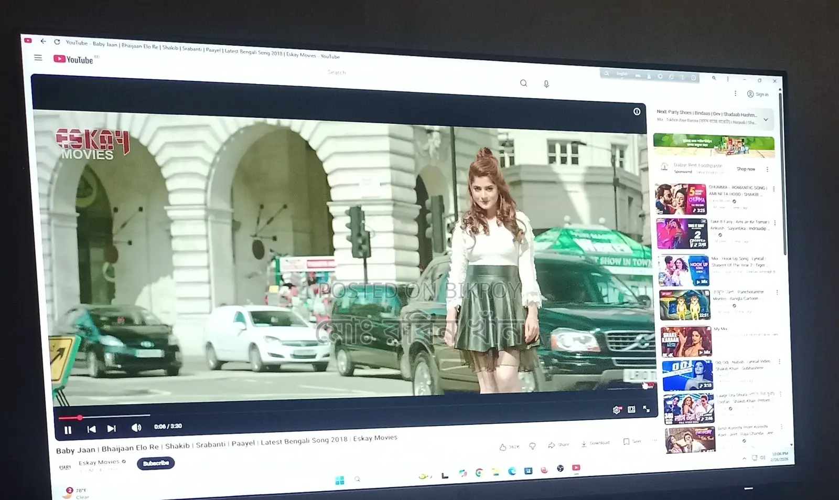Open the player settings gear
This screenshot has height=500, width=839.
pos(617,410)
